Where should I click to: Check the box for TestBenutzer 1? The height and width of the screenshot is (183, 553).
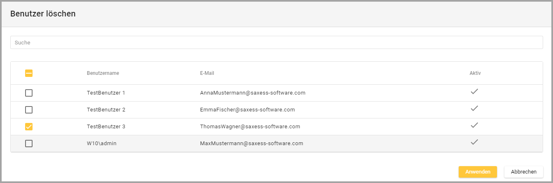tap(29, 93)
